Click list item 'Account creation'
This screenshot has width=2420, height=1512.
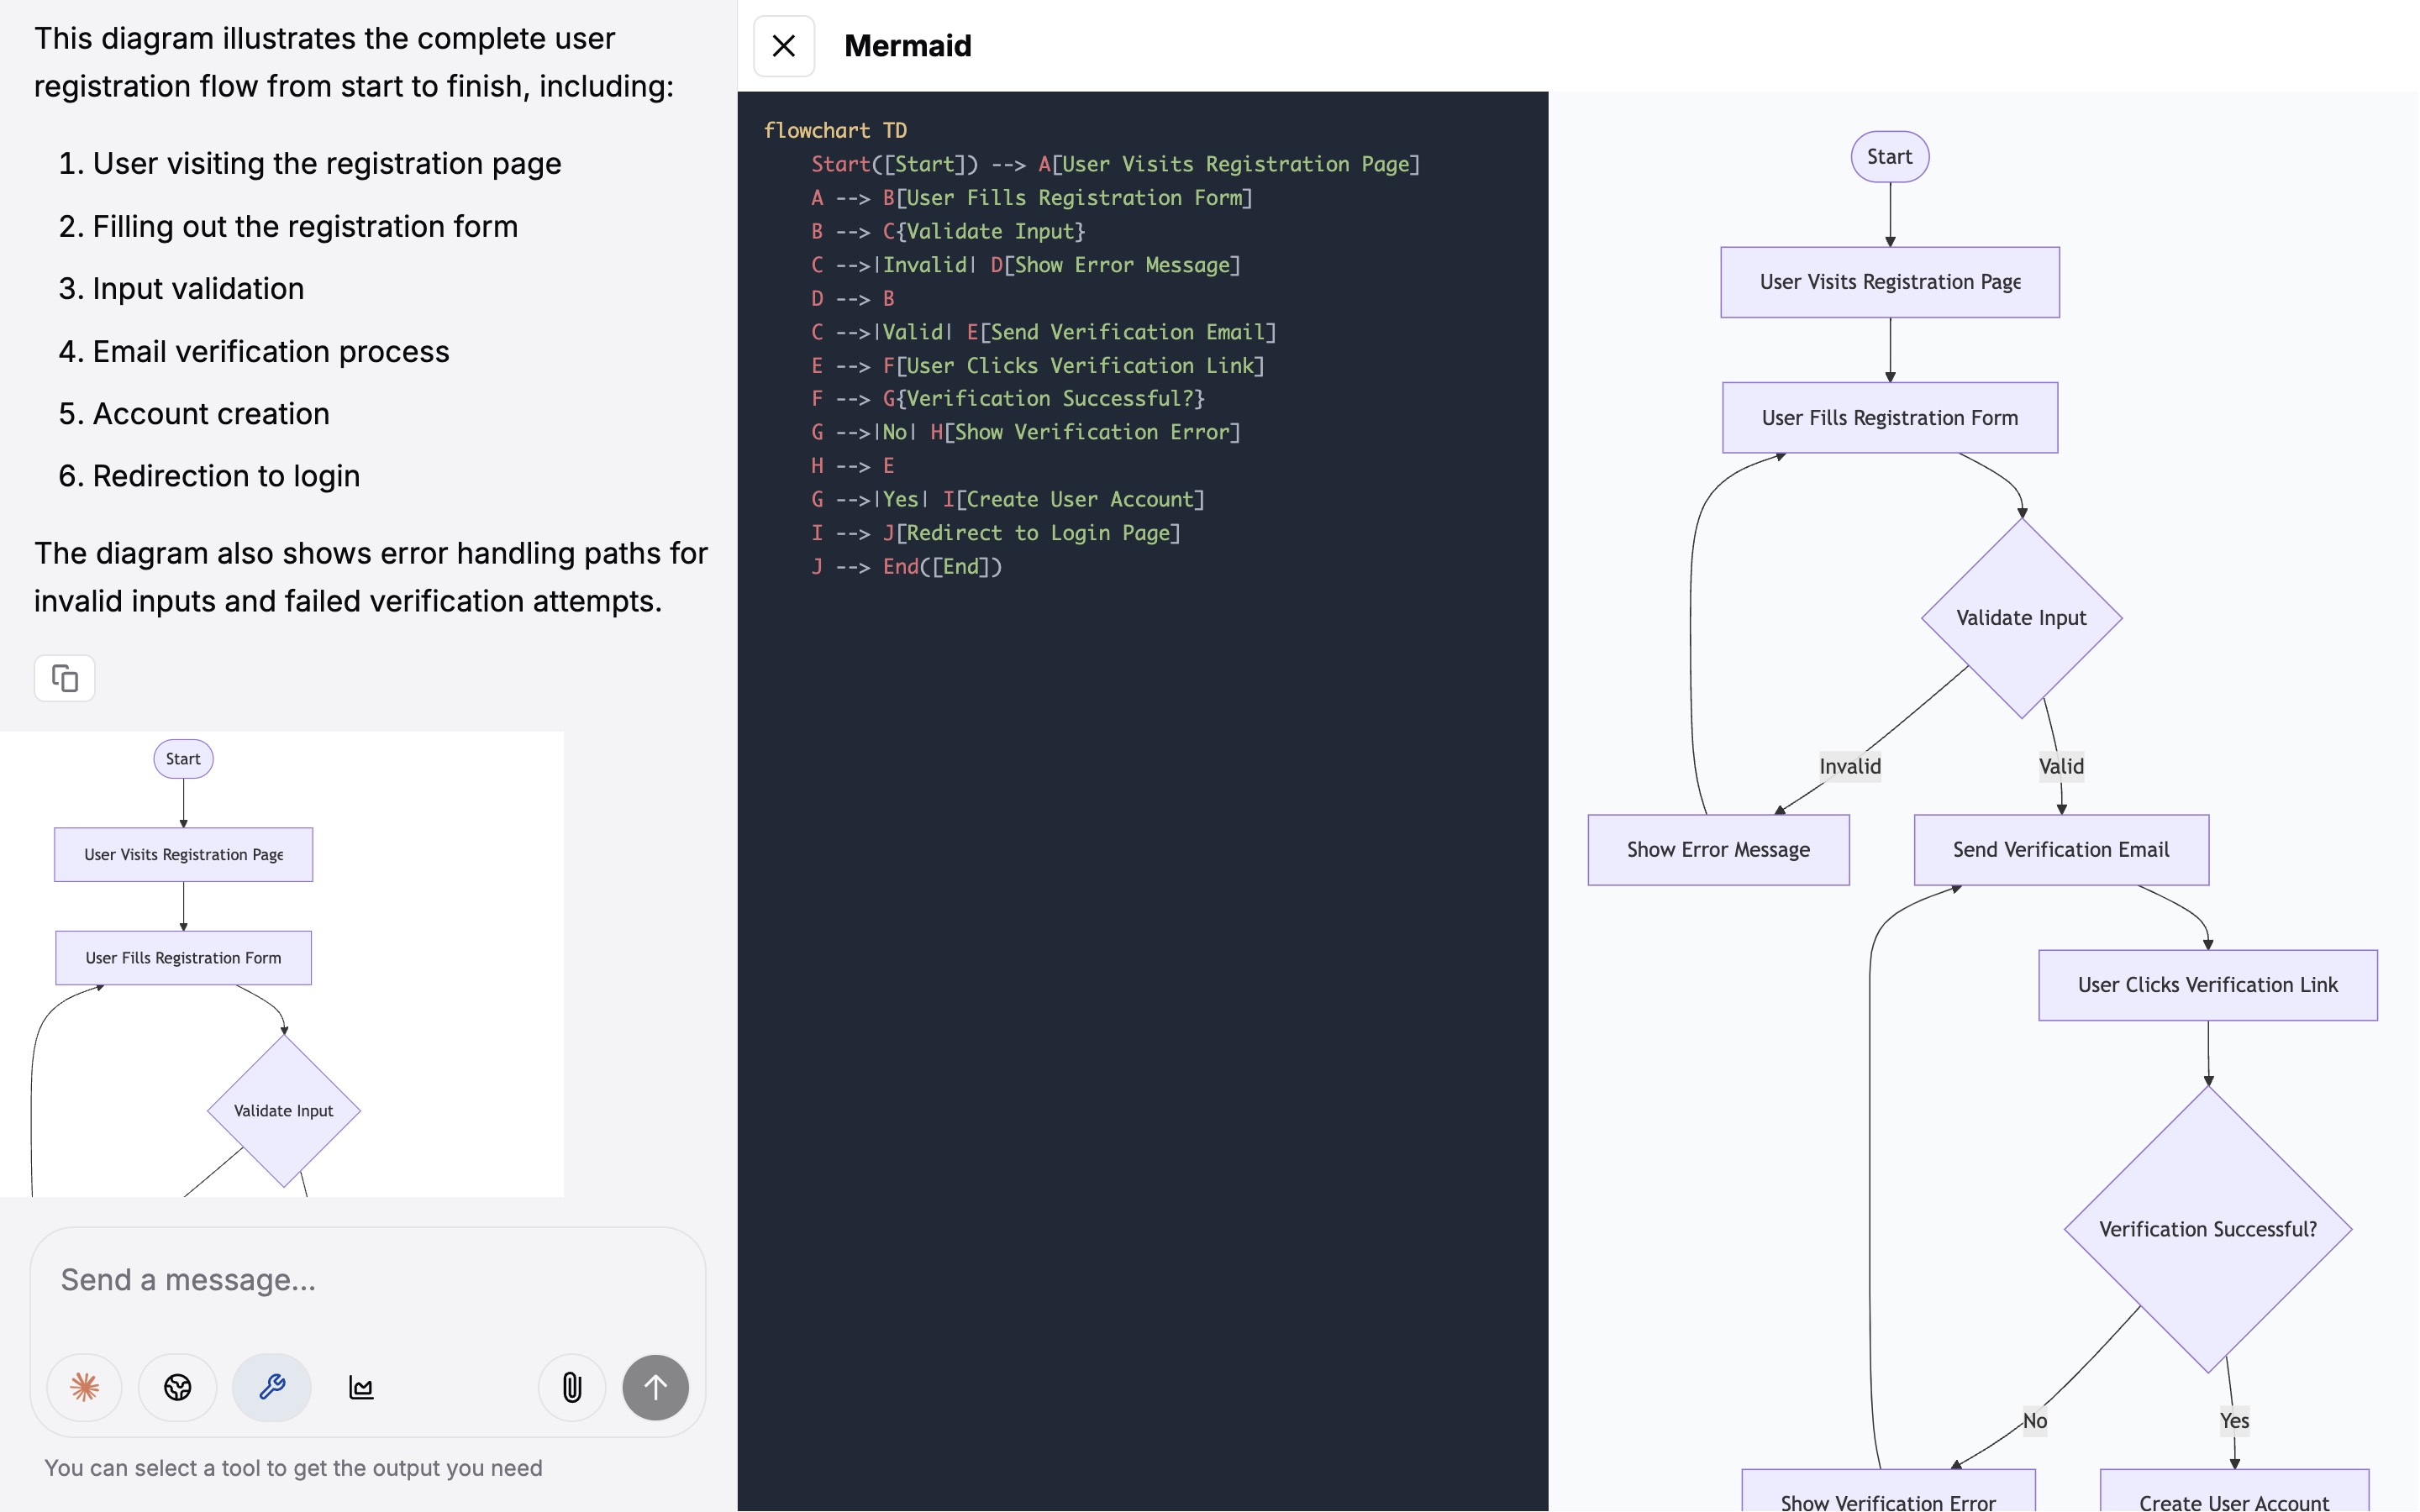211,414
